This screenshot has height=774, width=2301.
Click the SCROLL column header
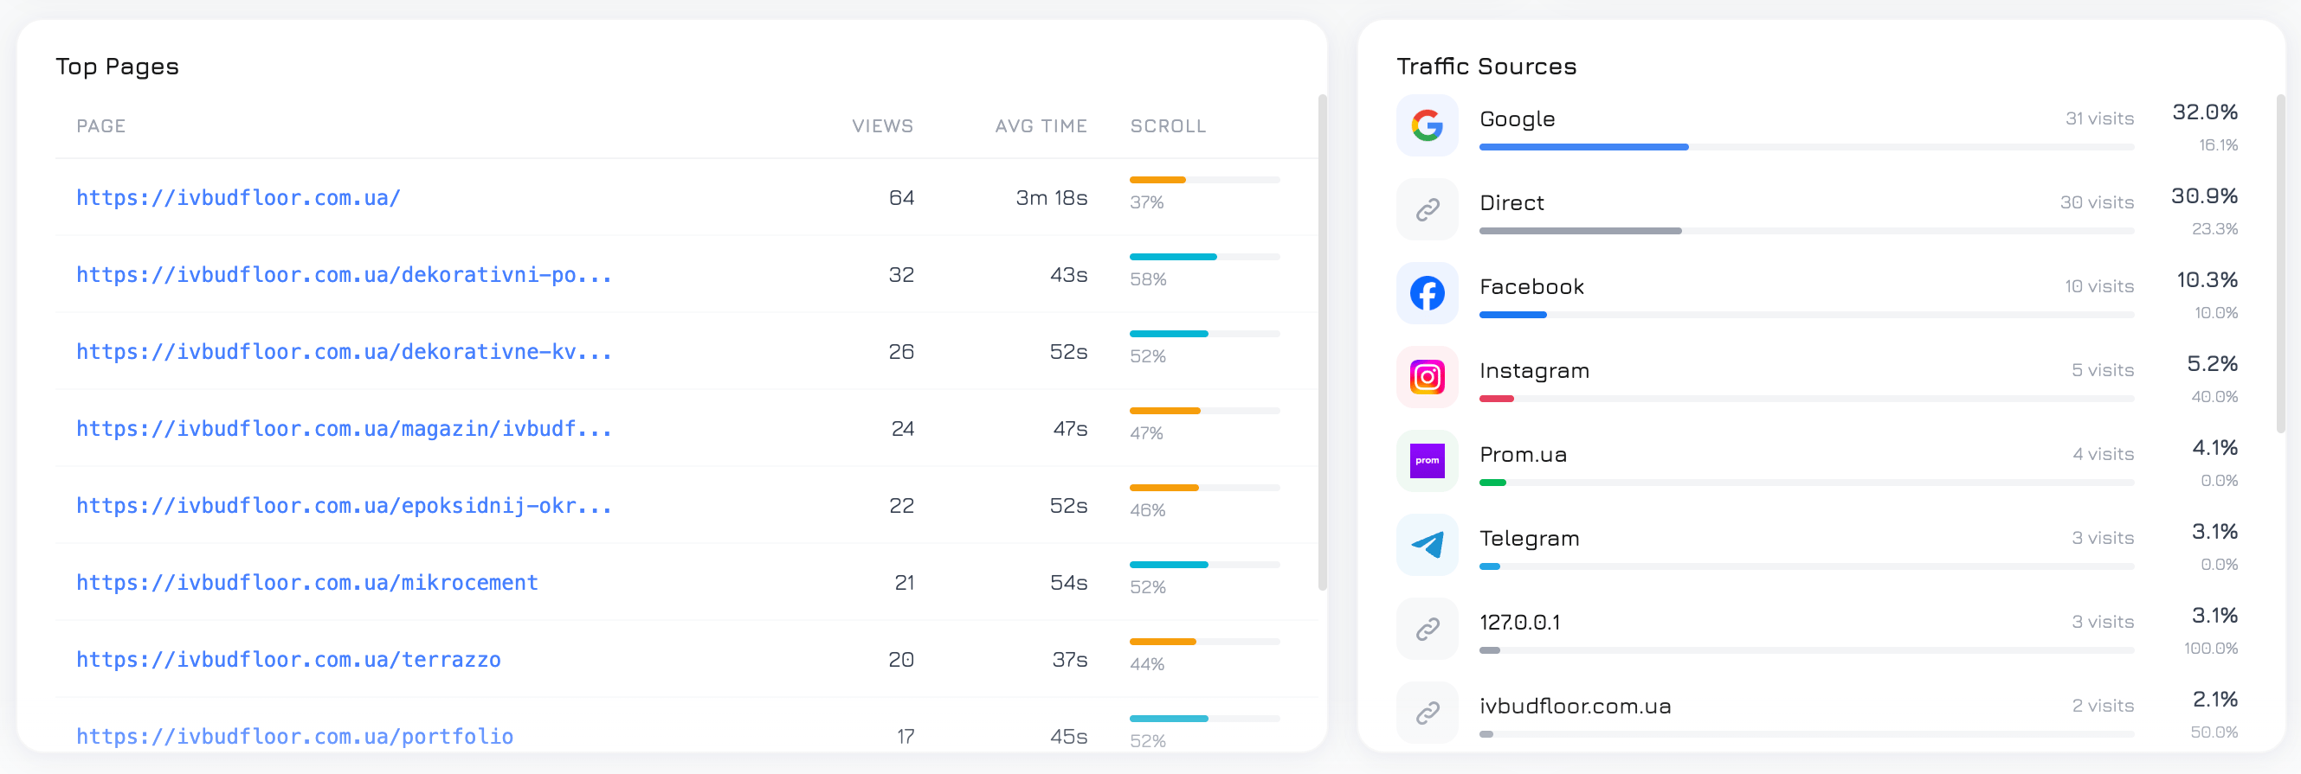[1168, 126]
